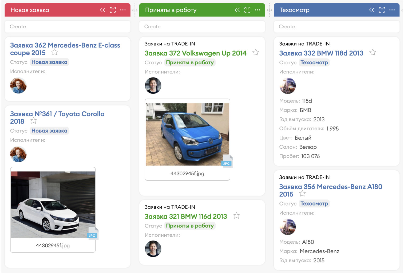Viewport: 404px width, 276px height.
Task: Create a new card in Техосмотр column
Action: pos(336,27)
